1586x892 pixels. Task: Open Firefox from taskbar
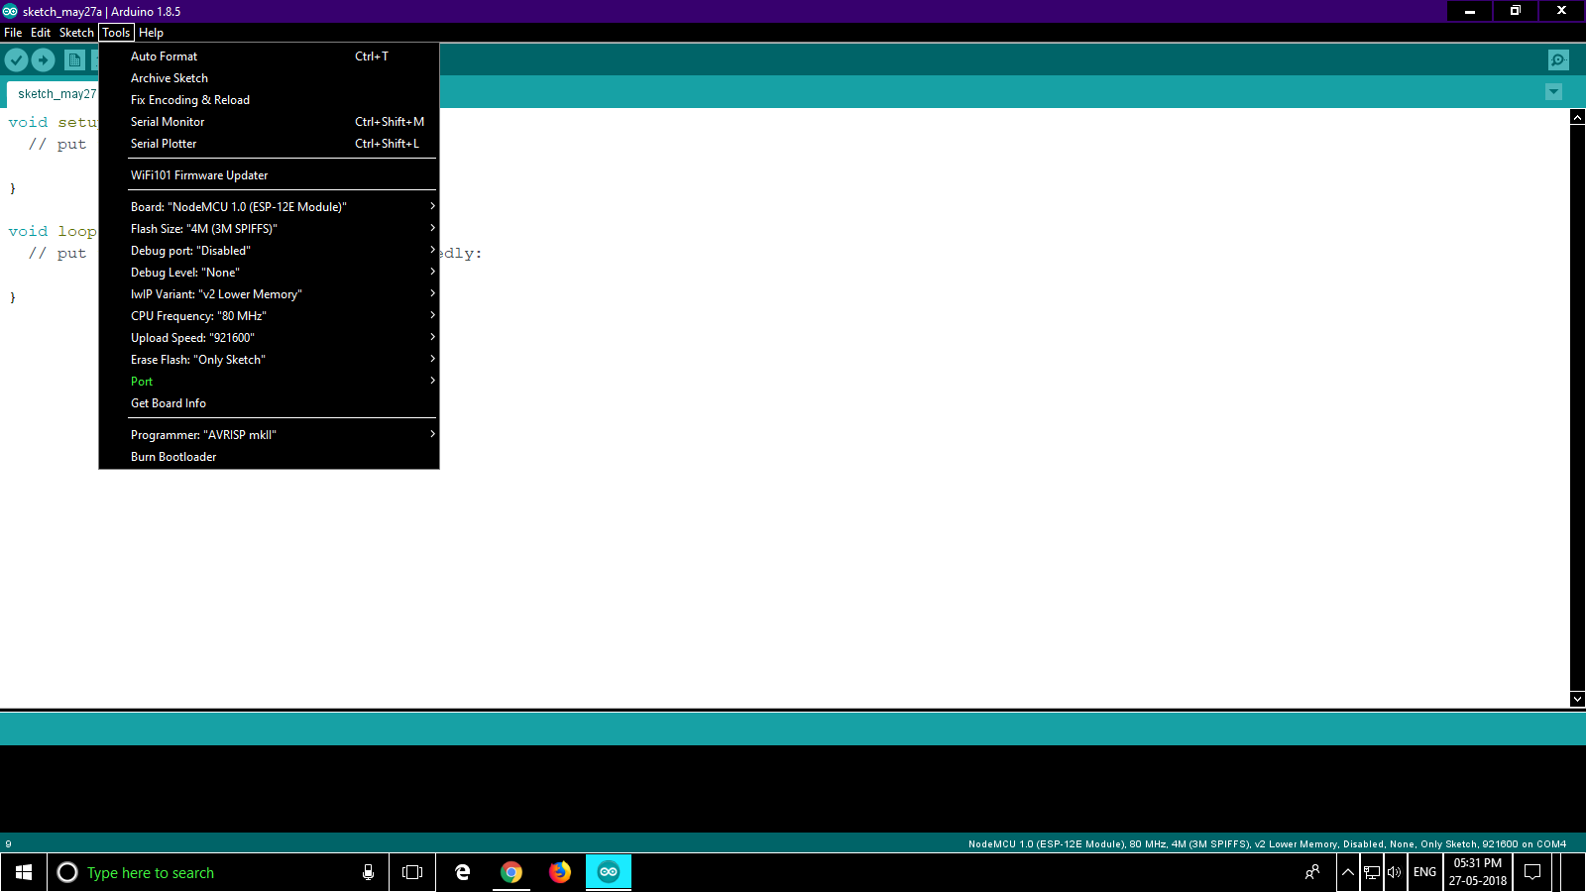point(560,872)
